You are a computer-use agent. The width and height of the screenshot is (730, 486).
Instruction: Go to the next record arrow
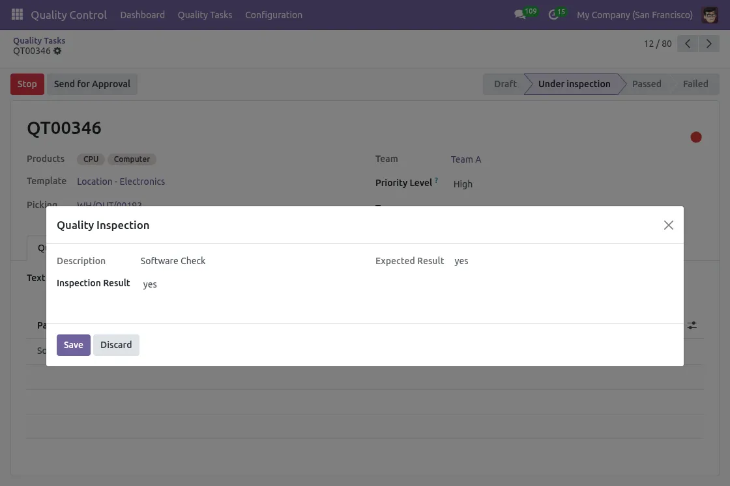tap(708, 44)
